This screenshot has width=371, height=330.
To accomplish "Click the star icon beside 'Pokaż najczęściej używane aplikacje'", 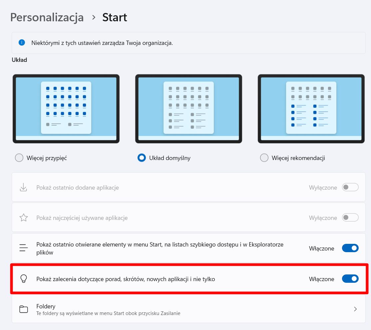I will [23, 217].
